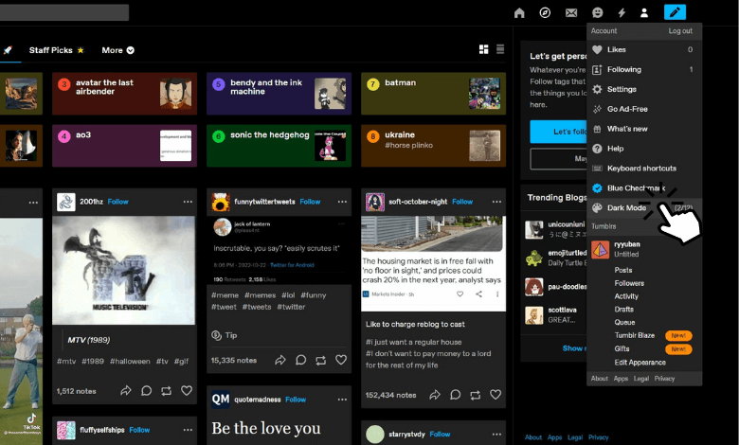Open options menu on funnytwittertweets post

pyautogui.click(x=342, y=202)
